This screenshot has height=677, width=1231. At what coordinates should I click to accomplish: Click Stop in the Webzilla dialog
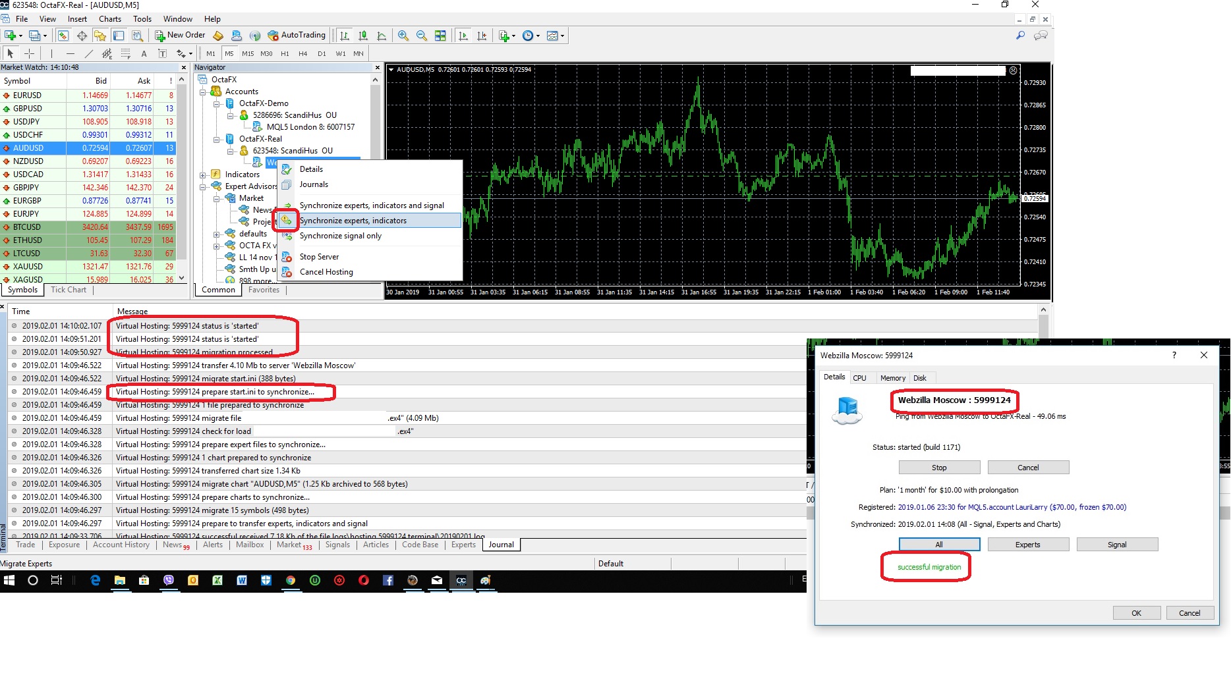pos(939,468)
